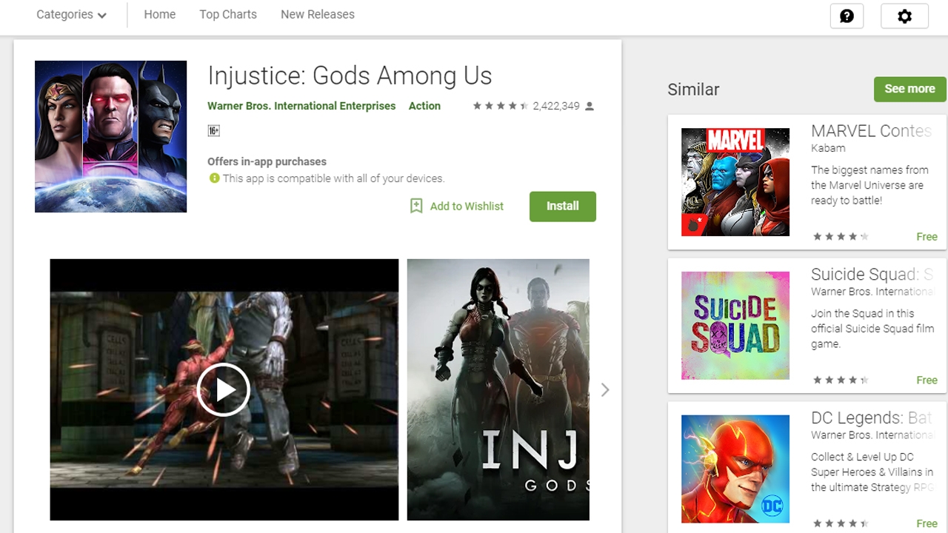Open MARVEL Contest app icon

coord(735,182)
